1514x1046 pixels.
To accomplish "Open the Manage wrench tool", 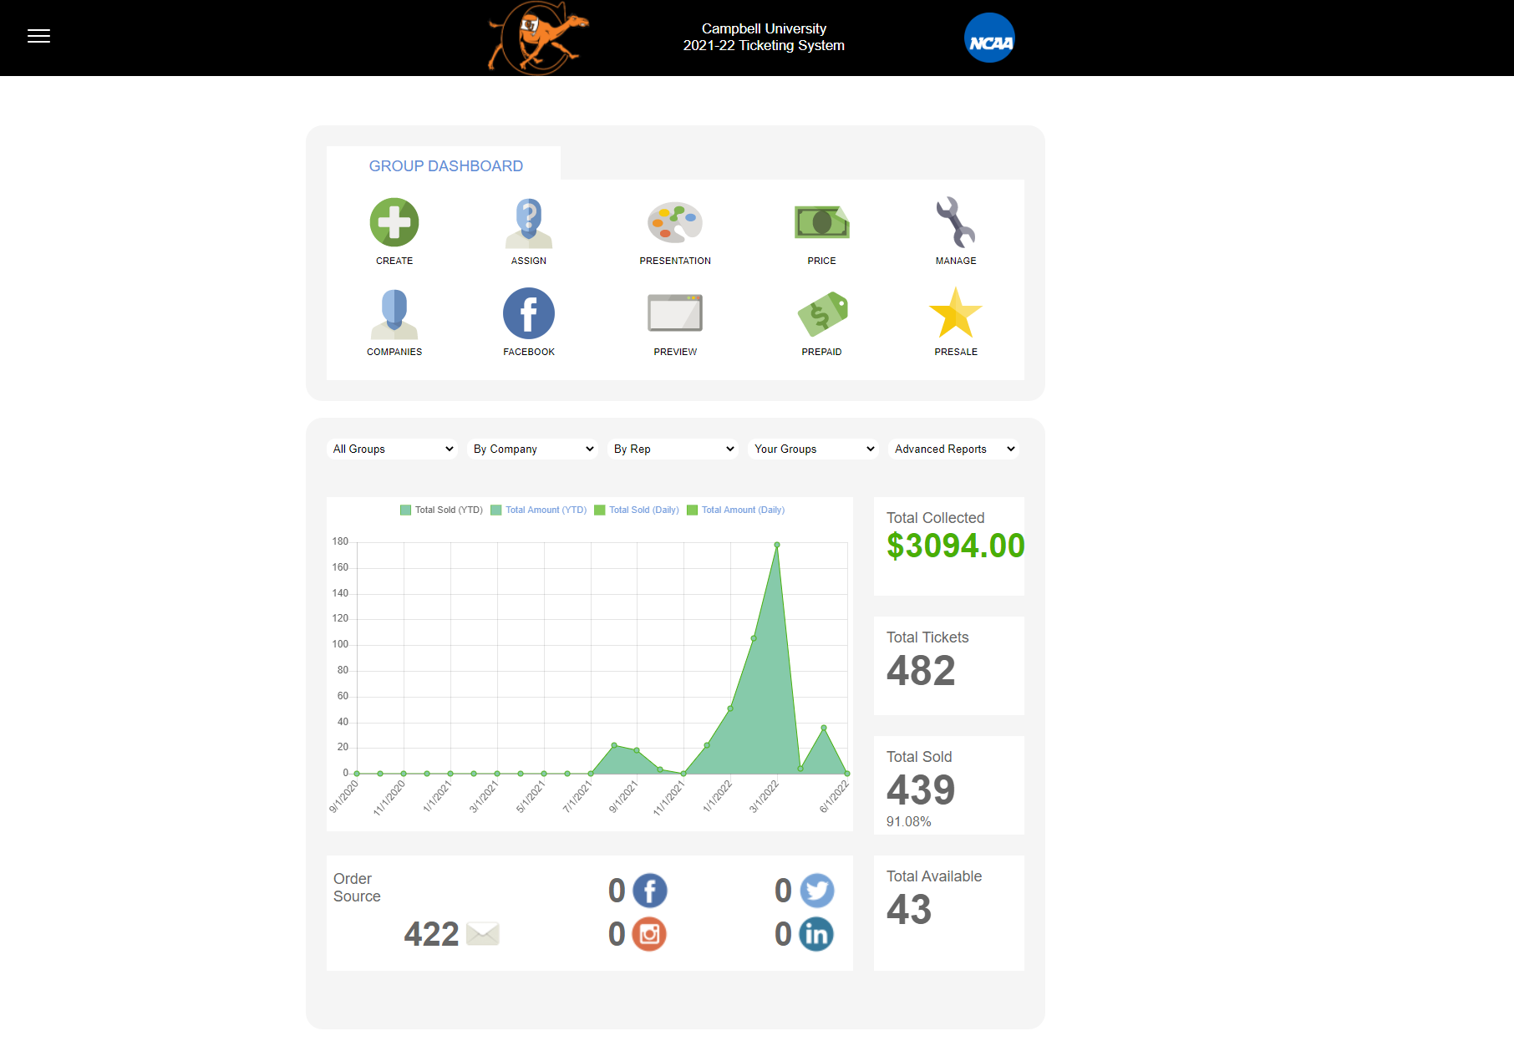I will [x=955, y=221].
